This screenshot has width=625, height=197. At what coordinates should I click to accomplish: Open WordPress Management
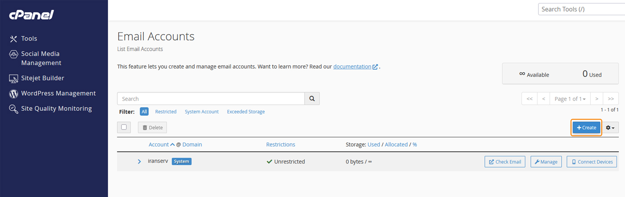pos(58,93)
